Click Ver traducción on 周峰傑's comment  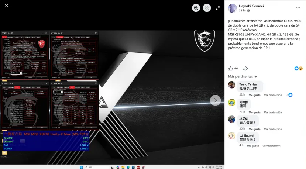273,113
